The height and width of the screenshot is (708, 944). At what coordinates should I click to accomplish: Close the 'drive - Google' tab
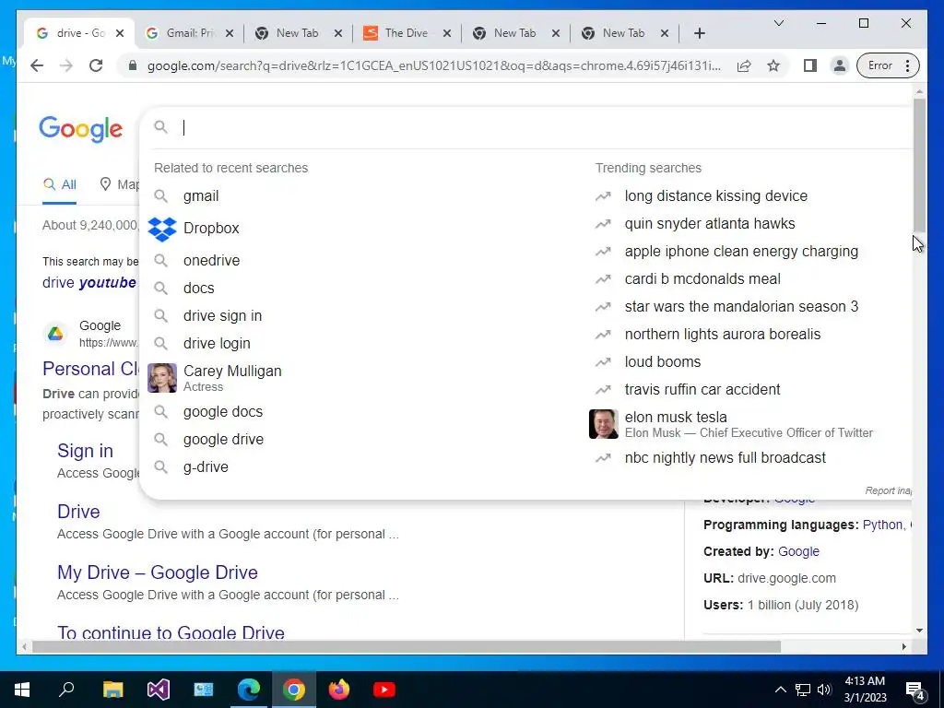tap(120, 33)
